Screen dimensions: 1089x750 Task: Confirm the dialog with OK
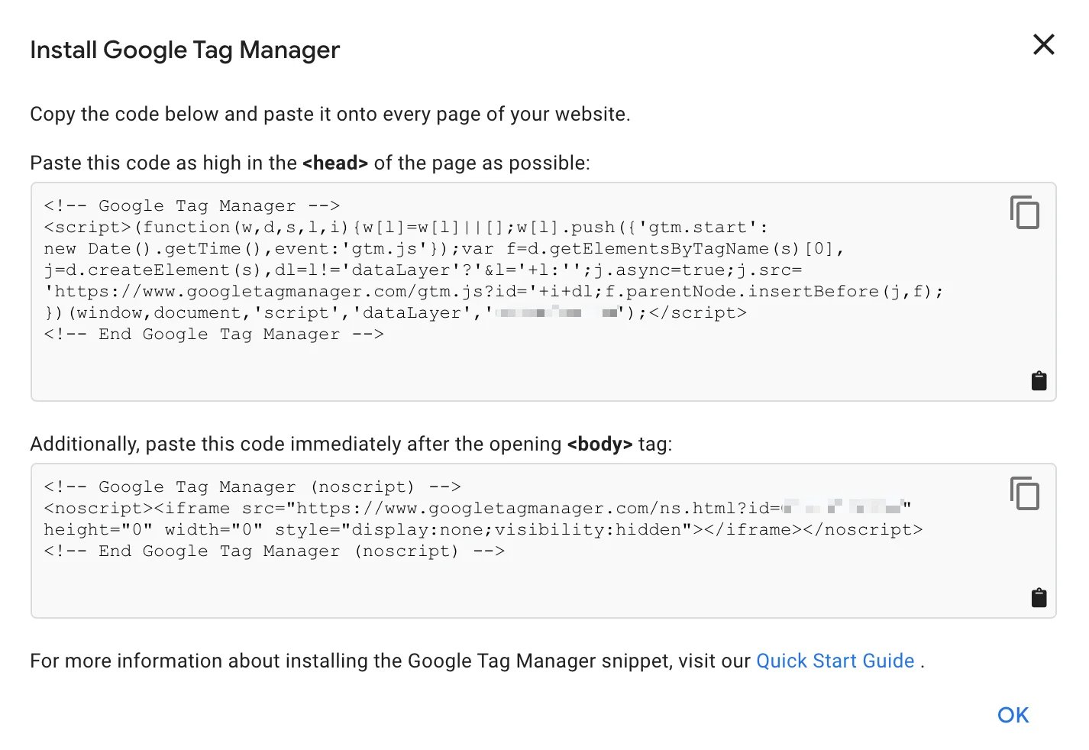(1012, 715)
